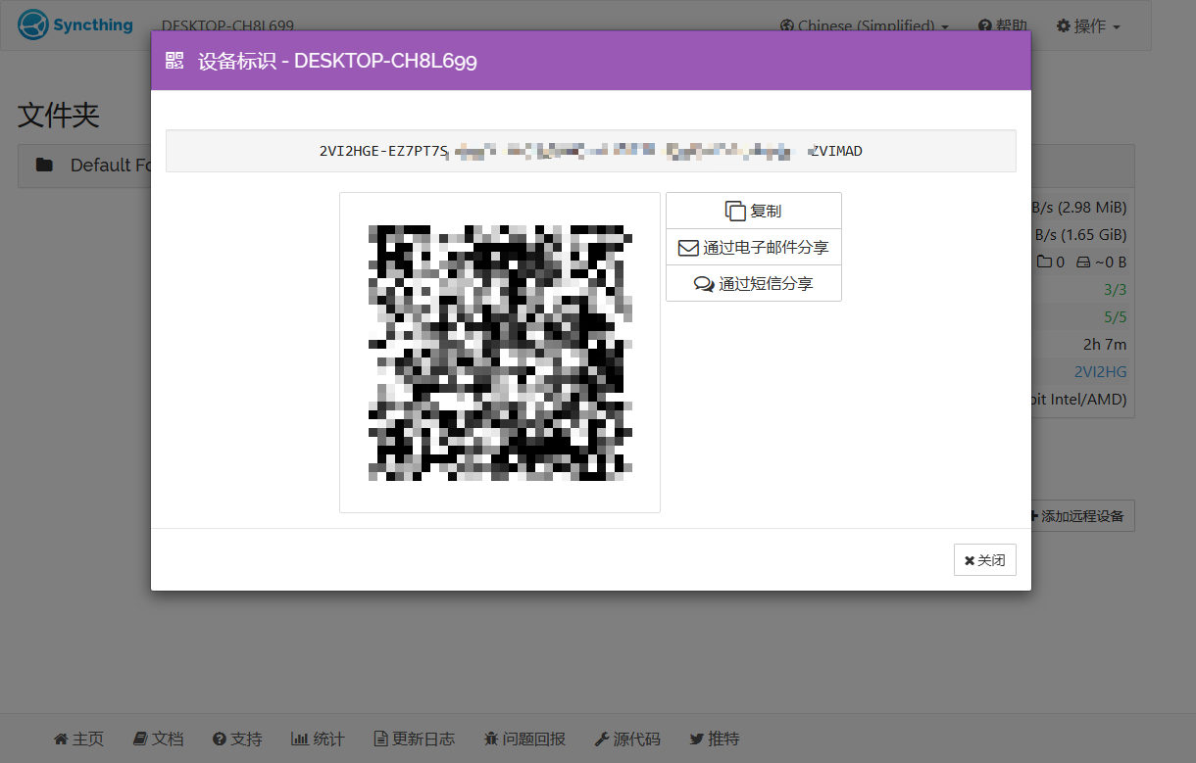Open the 源代码 footer link
1196x763 pixels.
627,739
